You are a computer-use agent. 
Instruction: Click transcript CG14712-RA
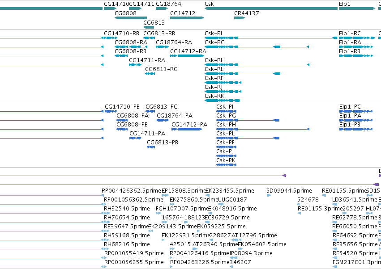[x=187, y=56]
